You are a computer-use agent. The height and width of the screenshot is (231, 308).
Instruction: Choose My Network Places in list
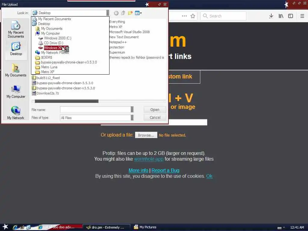point(55,52)
